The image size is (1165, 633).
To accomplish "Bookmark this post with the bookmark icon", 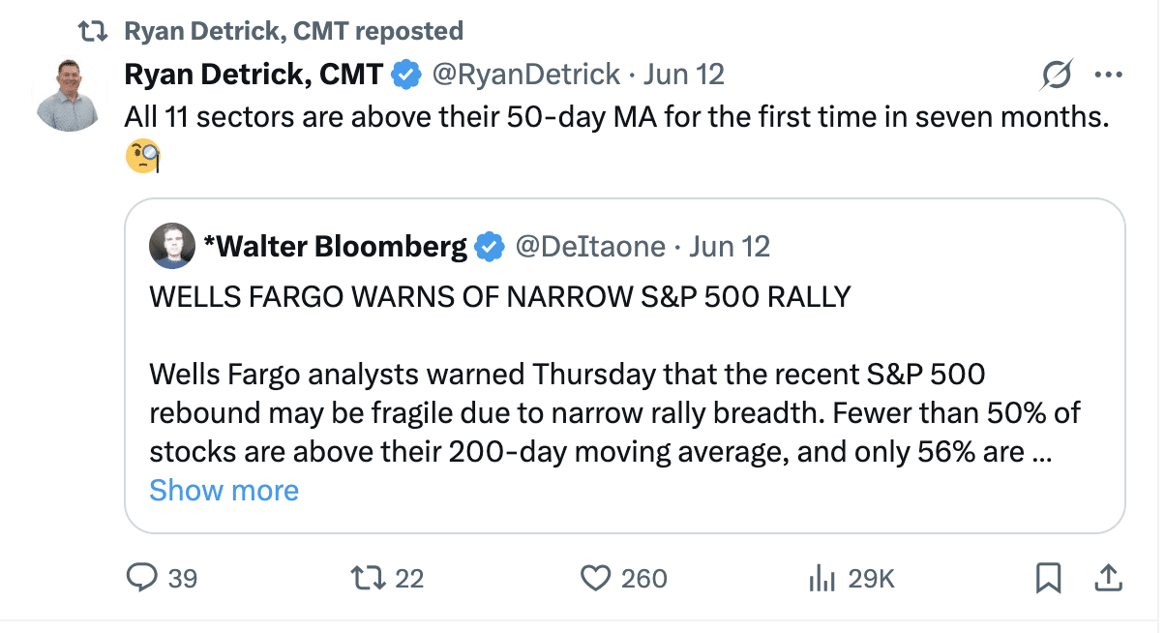I will 1048,578.
